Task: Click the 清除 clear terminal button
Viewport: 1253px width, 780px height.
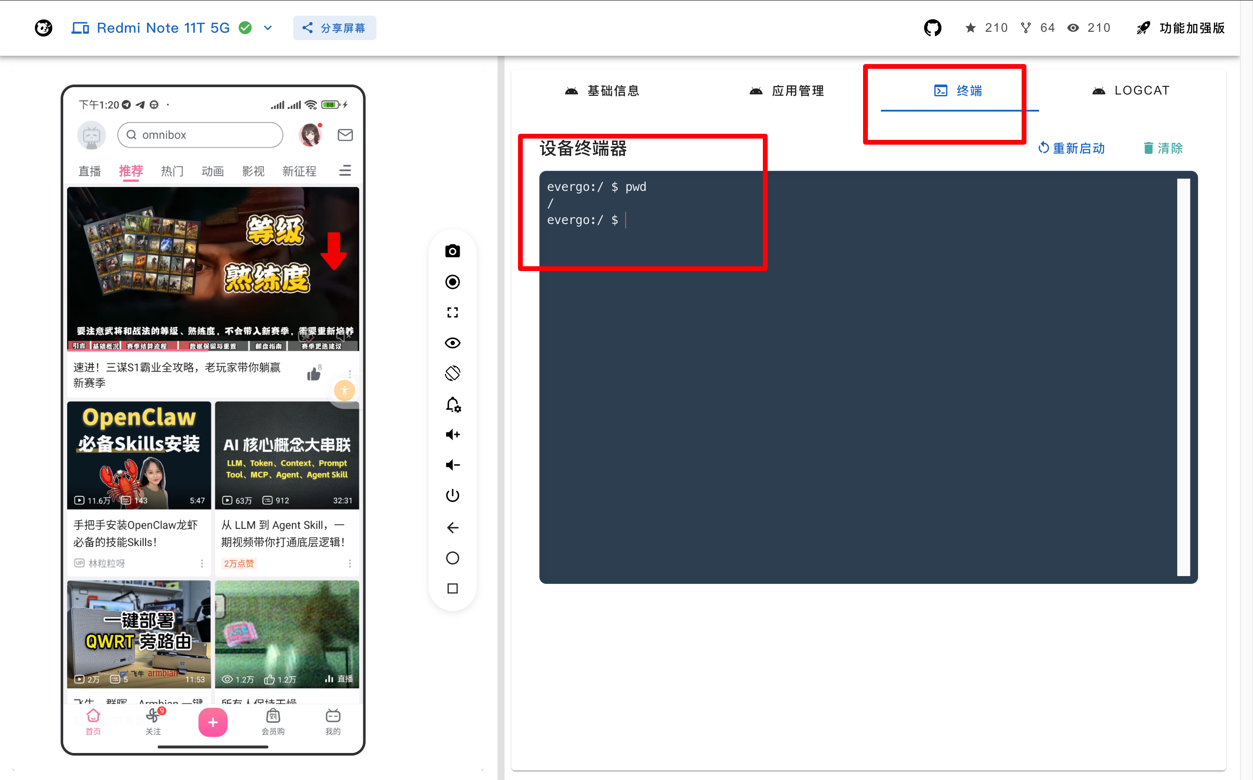Action: tap(1163, 148)
